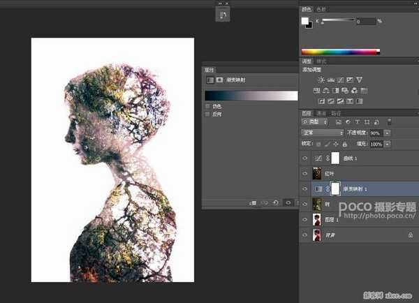This screenshot has width=419, height=303.
Task: Click the foreground color swatch
Action: click(x=304, y=21)
